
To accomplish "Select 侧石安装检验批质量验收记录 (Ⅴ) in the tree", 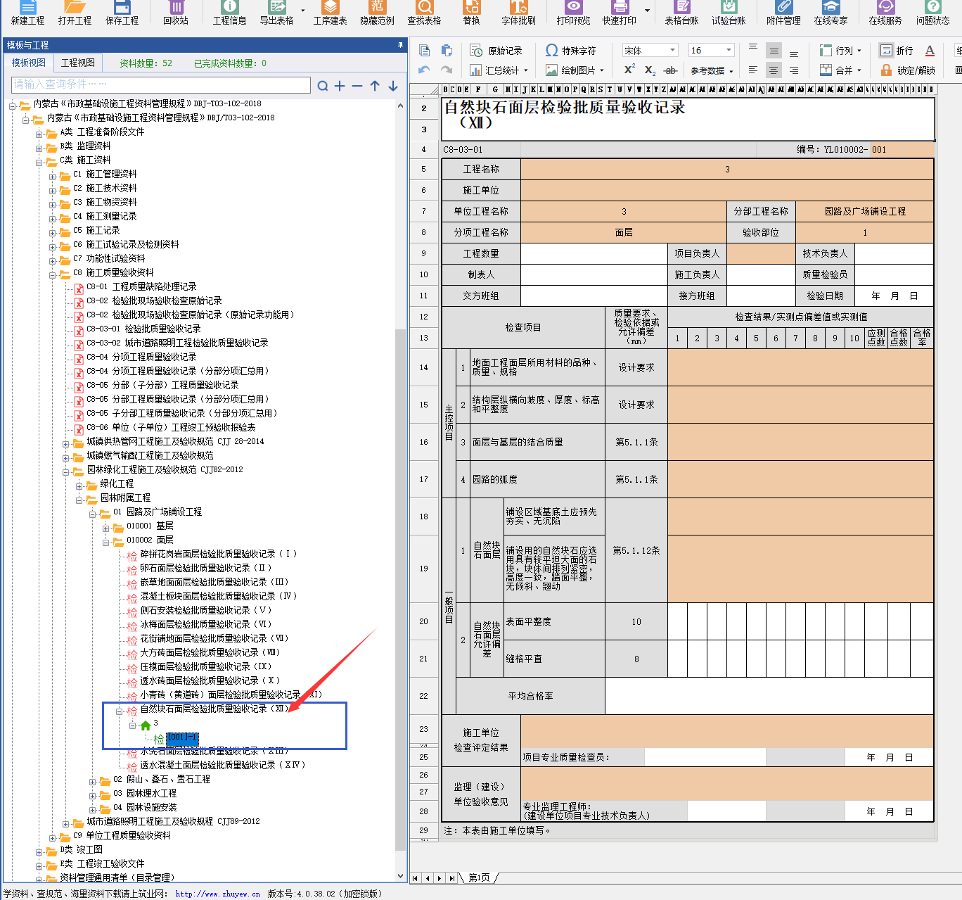I will pos(205,610).
